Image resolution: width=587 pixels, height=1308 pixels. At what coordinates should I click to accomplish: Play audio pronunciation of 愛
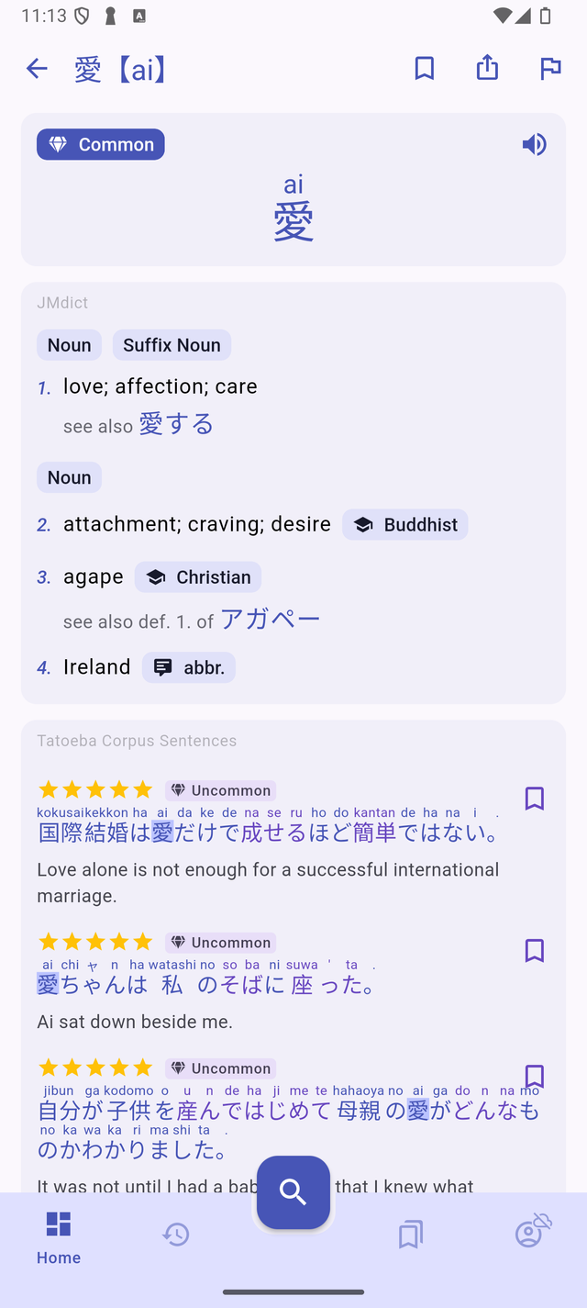pos(534,144)
